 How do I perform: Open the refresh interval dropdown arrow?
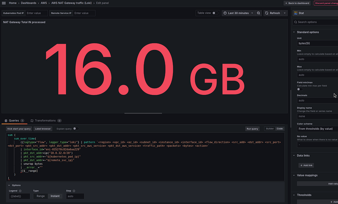coord(284,13)
